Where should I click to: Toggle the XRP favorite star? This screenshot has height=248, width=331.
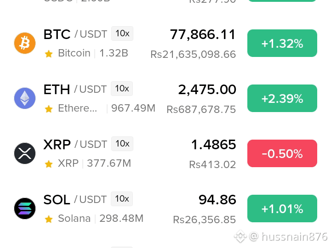tap(49, 164)
